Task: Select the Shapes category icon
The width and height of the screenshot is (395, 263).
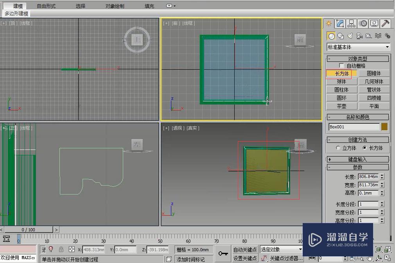Action: tap(341, 36)
